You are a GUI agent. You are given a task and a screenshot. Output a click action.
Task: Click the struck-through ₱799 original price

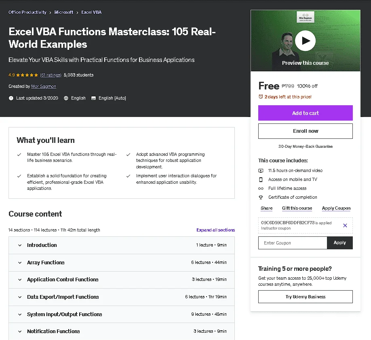[x=288, y=86]
